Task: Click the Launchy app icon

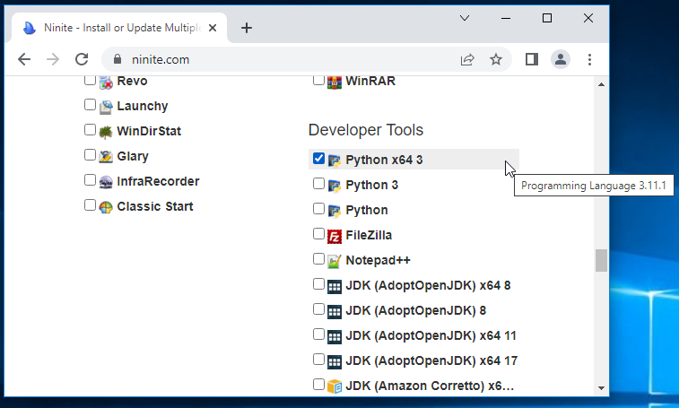Action: click(x=106, y=107)
